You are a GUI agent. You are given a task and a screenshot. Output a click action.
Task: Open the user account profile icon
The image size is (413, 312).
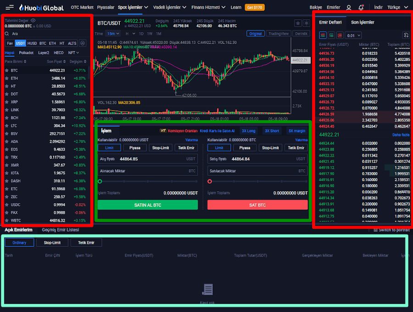click(349, 7)
